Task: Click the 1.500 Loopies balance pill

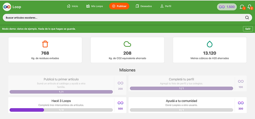Action: point(227,7)
